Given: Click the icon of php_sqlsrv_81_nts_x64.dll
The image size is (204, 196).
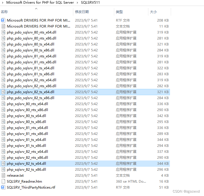Looking at the screenshot, I should [3, 128].
